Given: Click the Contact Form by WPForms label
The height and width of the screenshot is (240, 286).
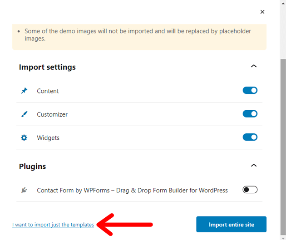Looking at the screenshot, I should coord(132,191).
